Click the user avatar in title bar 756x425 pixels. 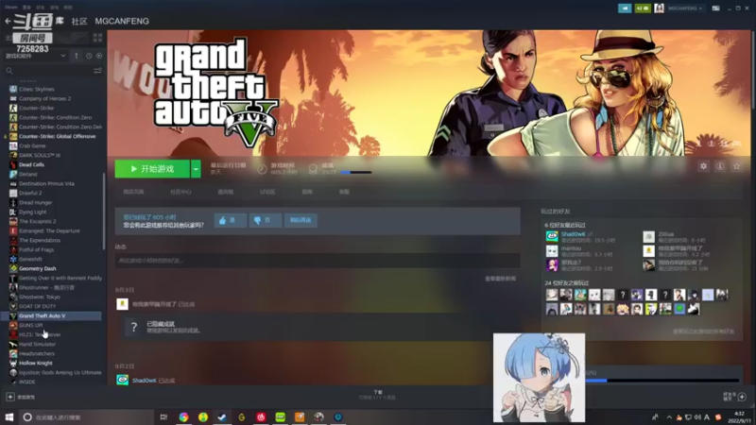tap(659, 8)
